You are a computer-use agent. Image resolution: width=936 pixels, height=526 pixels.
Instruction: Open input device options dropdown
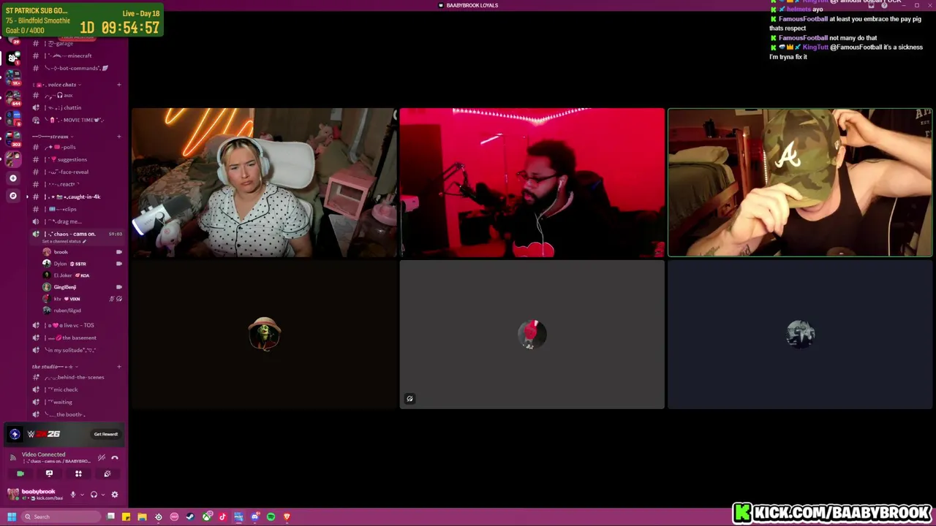(x=81, y=495)
